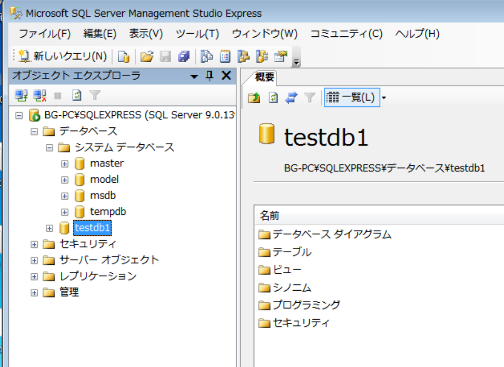The image size is (504, 367).
Task: Select プログラミング folder in summary list
Action: 299,305
